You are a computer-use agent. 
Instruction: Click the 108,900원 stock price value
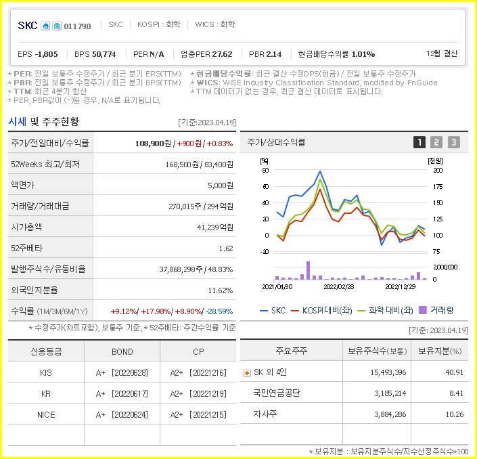click(153, 144)
